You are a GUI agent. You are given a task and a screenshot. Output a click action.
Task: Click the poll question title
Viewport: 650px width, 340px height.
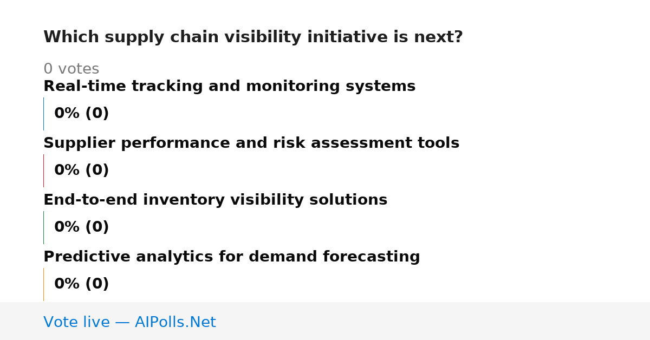click(253, 37)
